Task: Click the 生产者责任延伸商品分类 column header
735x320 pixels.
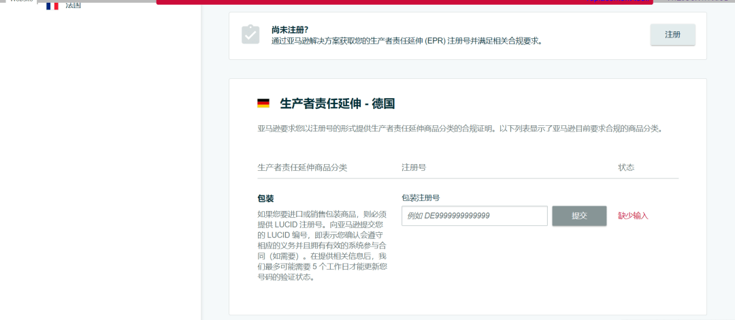Action: tap(302, 167)
